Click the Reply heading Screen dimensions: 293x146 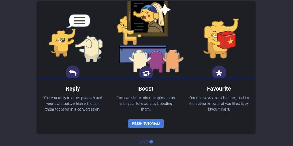click(x=73, y=88)
